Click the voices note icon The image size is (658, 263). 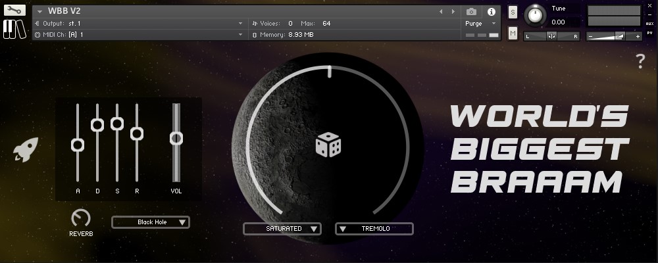255,24
